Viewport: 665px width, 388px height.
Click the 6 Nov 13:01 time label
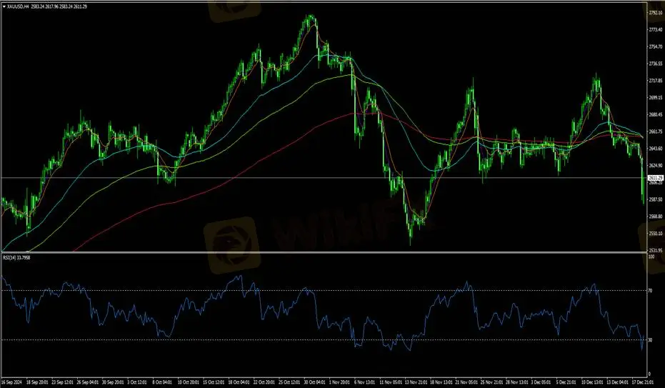366,382
